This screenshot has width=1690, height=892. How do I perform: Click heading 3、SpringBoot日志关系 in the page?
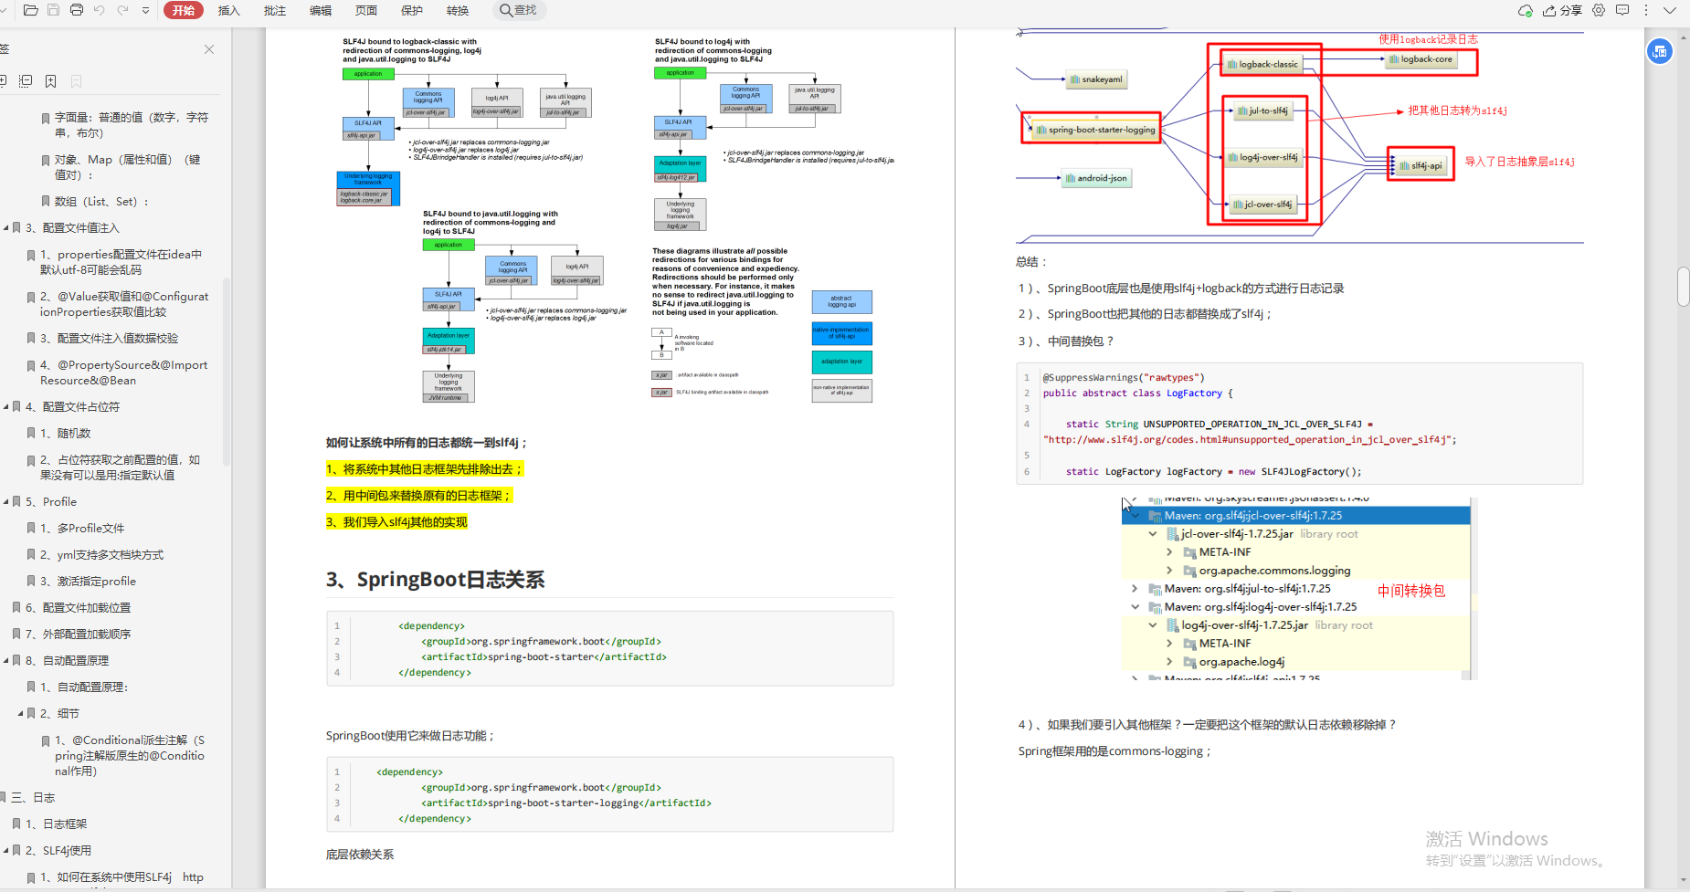tap(435, 580)
